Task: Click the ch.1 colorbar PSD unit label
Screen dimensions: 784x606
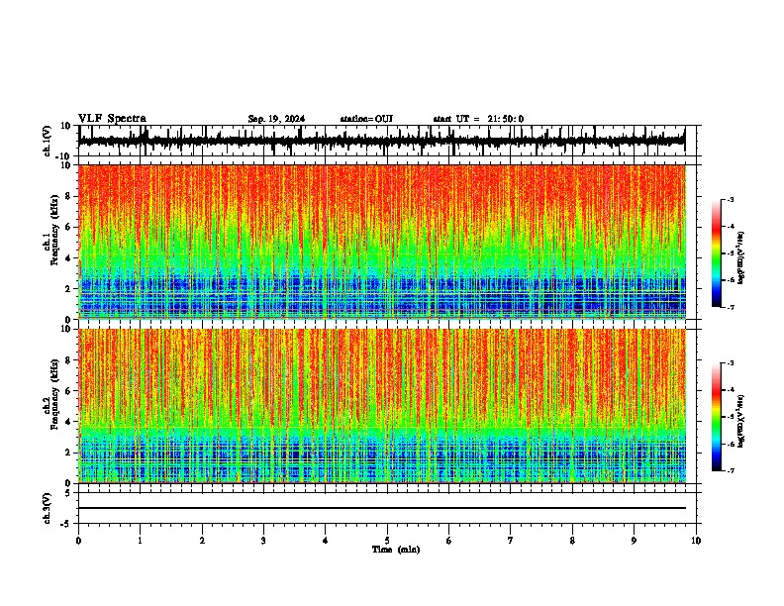Action: point(741,258)
